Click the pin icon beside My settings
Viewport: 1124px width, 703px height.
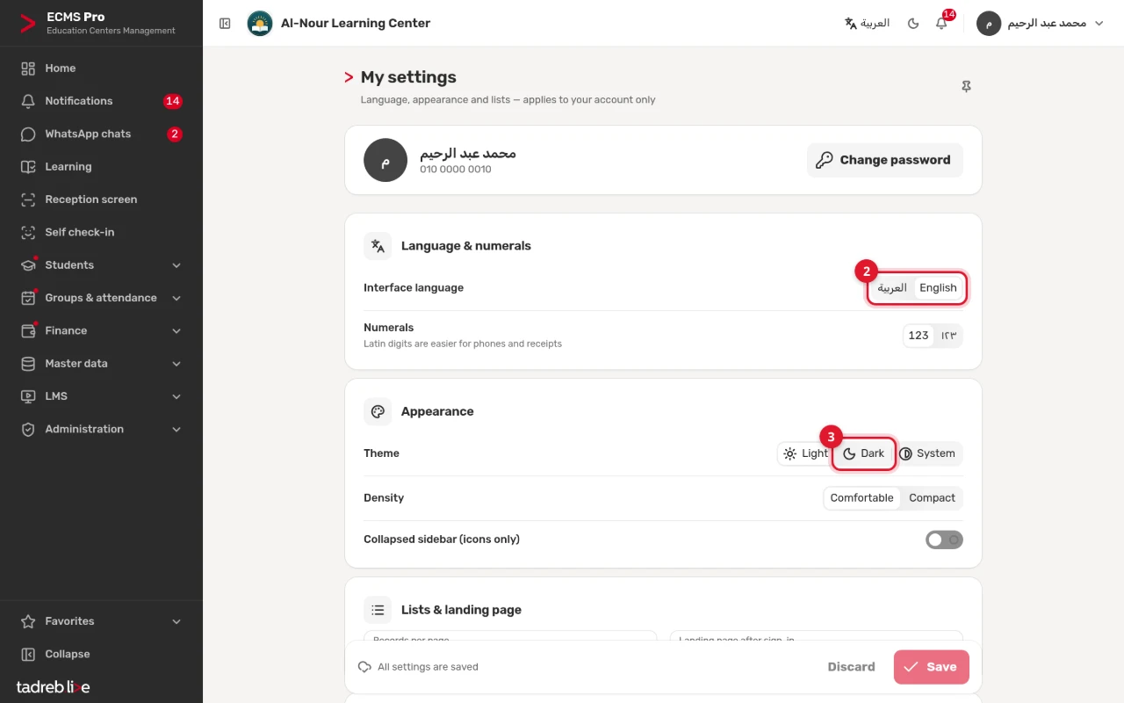pos(966,87)
